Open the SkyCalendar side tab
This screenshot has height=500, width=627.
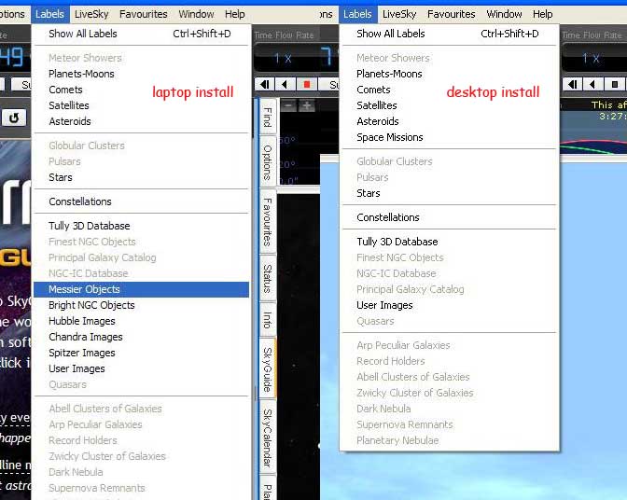pos(267,438)
